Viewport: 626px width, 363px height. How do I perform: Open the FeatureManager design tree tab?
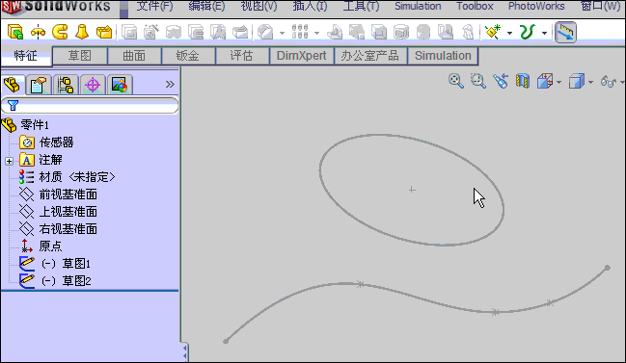click(x=13, y=85)
